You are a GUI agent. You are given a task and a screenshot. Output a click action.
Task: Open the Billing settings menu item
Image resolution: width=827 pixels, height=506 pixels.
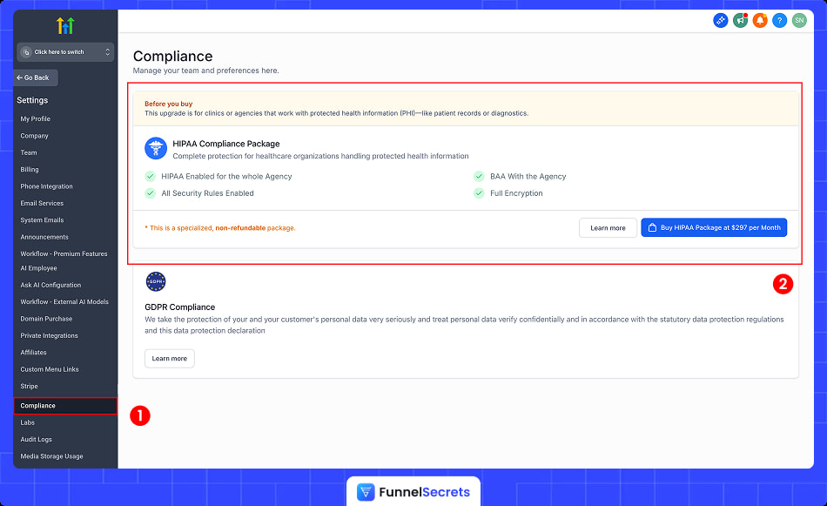(28, 169)
